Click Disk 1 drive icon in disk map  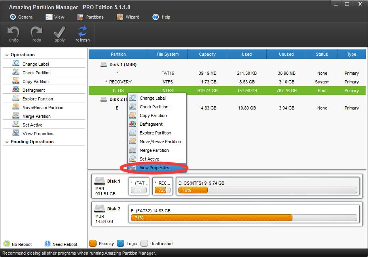(x=99, y=181)
